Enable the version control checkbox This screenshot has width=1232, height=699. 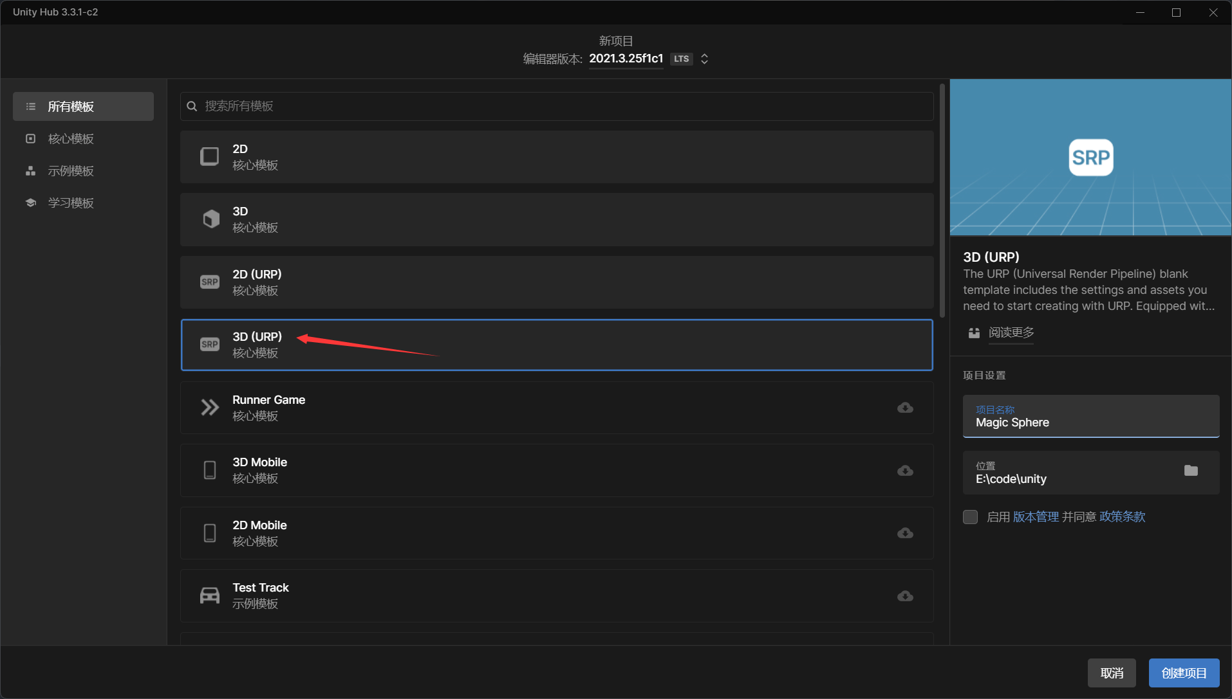[x=971, y=517]
